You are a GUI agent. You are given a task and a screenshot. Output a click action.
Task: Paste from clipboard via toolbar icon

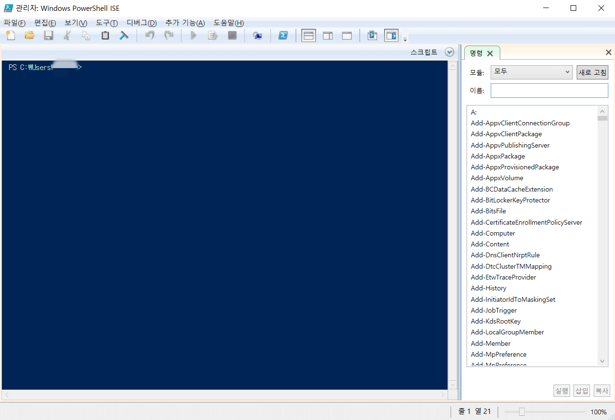105,35
